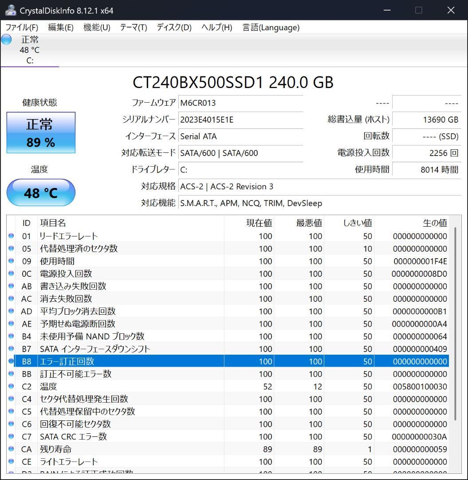Viewport: 468px width, 480px height.
Task: Close the CrystalDiskInfo window
Action: pyautogui.click(x=451, y=10)
